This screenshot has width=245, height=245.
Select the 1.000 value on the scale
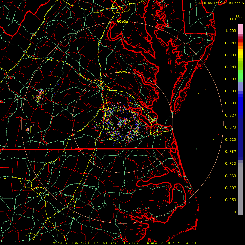click(x=231, y=30)
